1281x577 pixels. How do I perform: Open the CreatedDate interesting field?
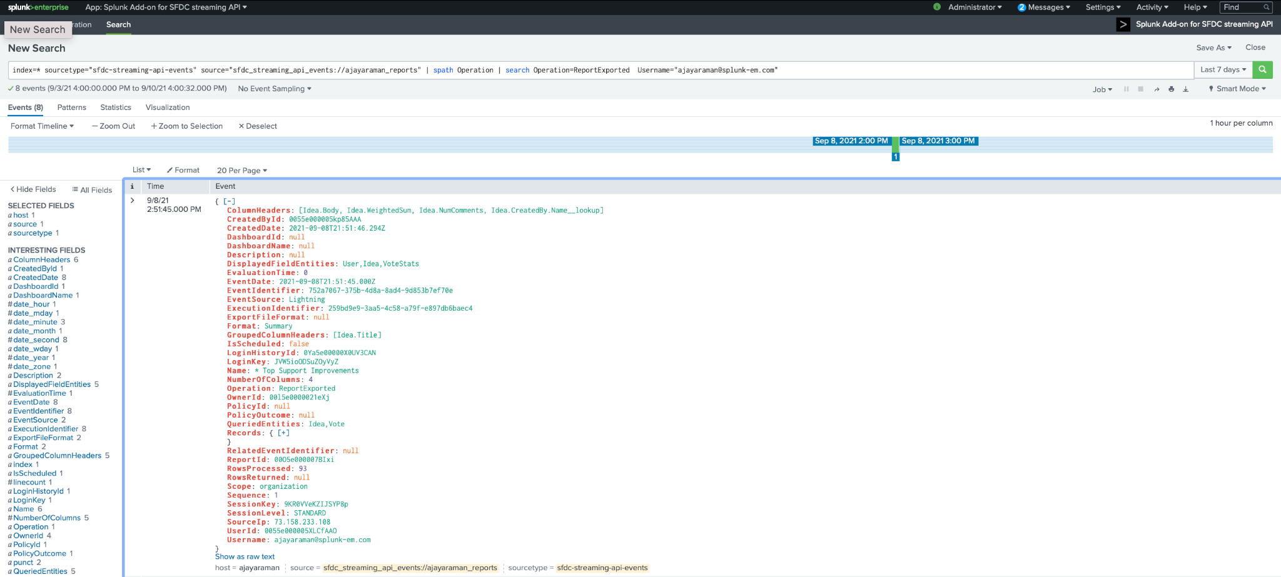click(x=36, y=278)
